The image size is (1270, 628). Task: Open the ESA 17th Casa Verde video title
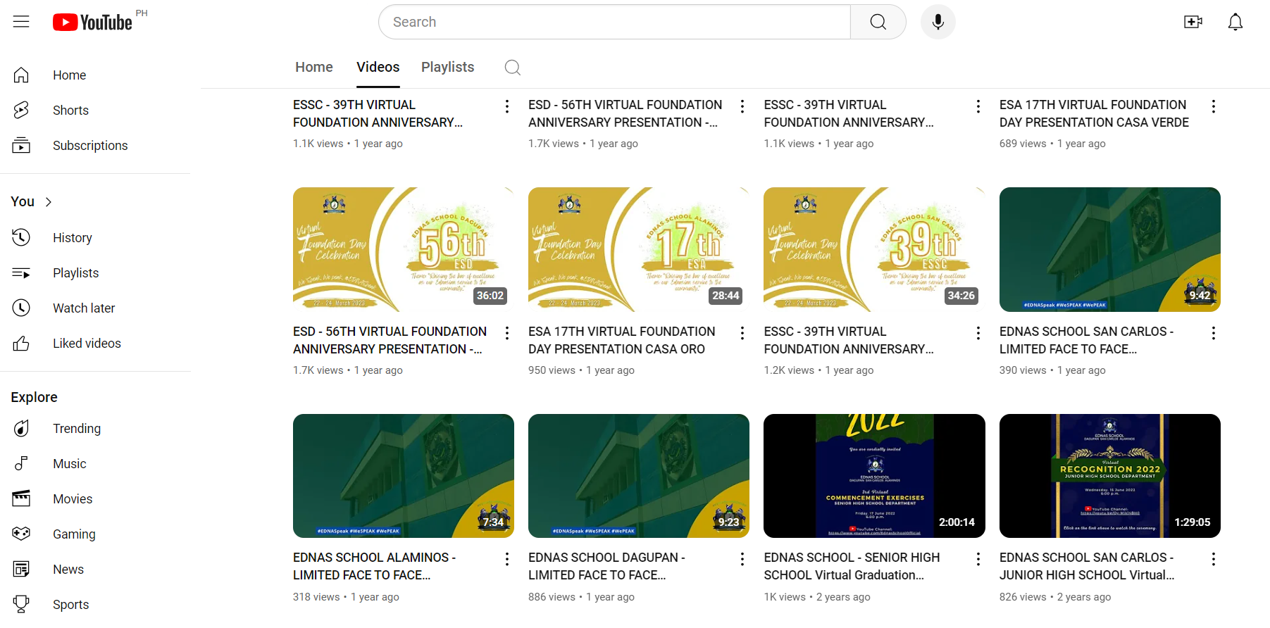coord(1094,113)
